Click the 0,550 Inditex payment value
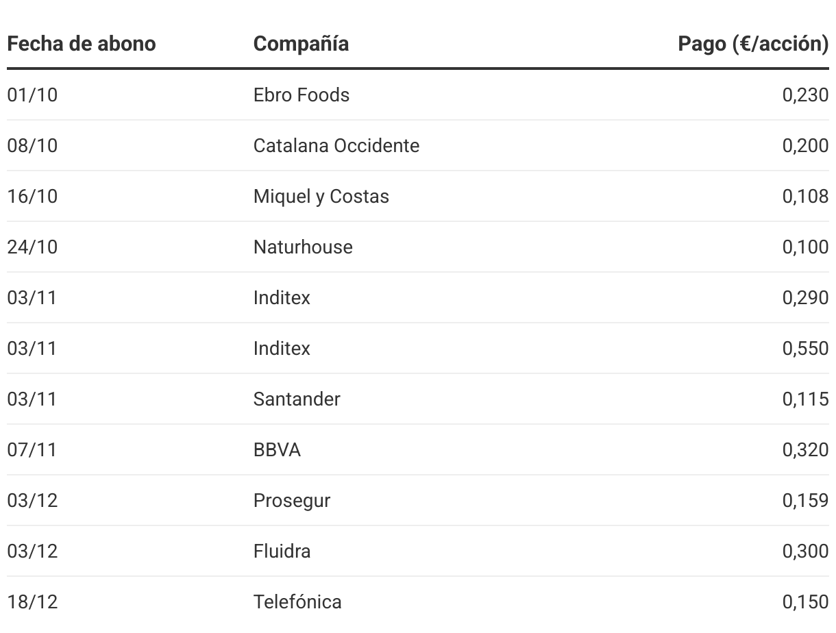836x633 pixels. coord(805,348)
